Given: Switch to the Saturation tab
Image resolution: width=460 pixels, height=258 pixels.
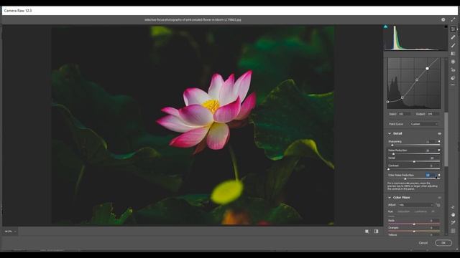Looking at the screenshot, I should [403, 211].
